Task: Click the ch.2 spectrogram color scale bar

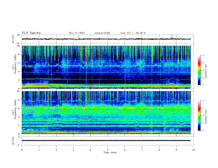Action: pos(199,116)
